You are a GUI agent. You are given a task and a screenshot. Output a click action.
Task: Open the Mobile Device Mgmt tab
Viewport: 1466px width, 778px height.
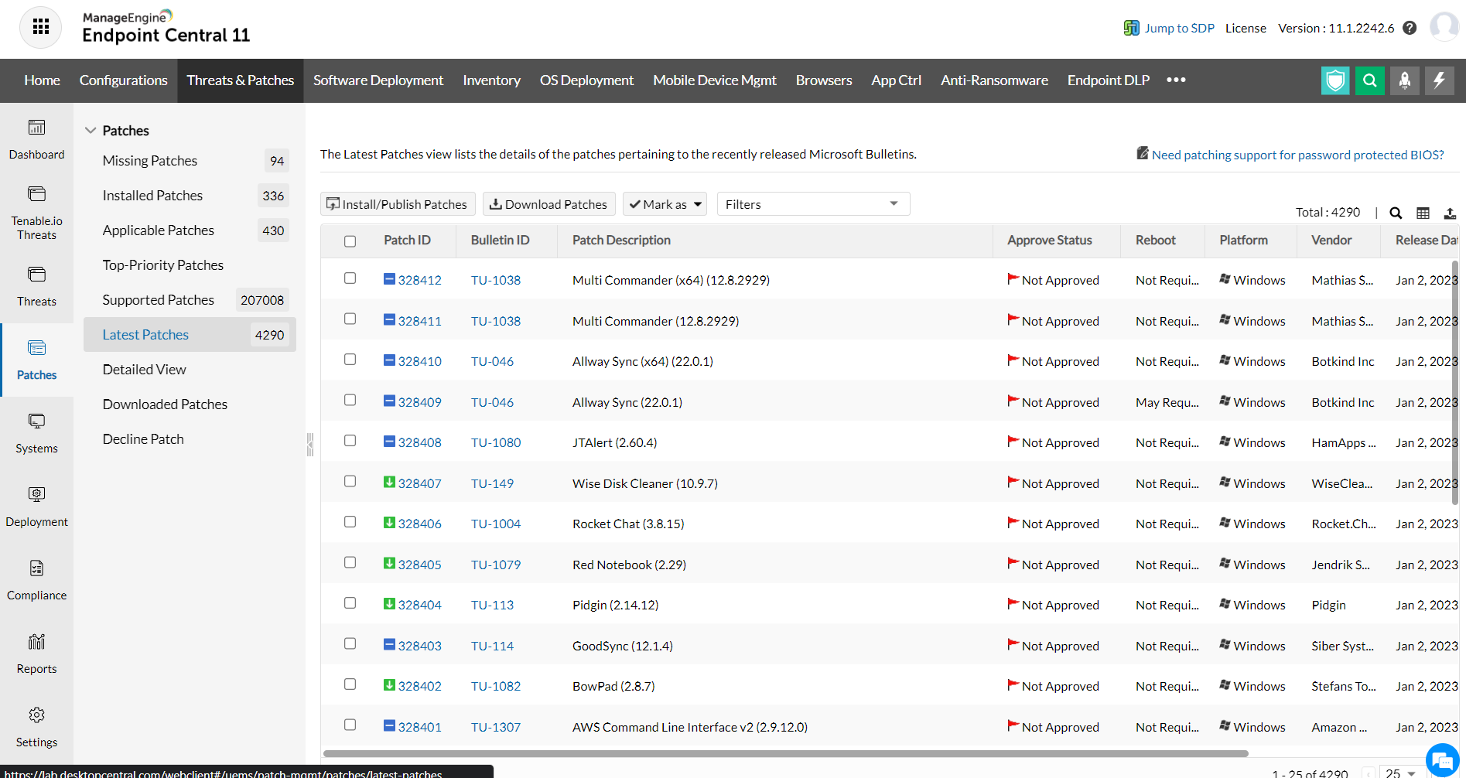pyautogui.click(x=714, y=80)
